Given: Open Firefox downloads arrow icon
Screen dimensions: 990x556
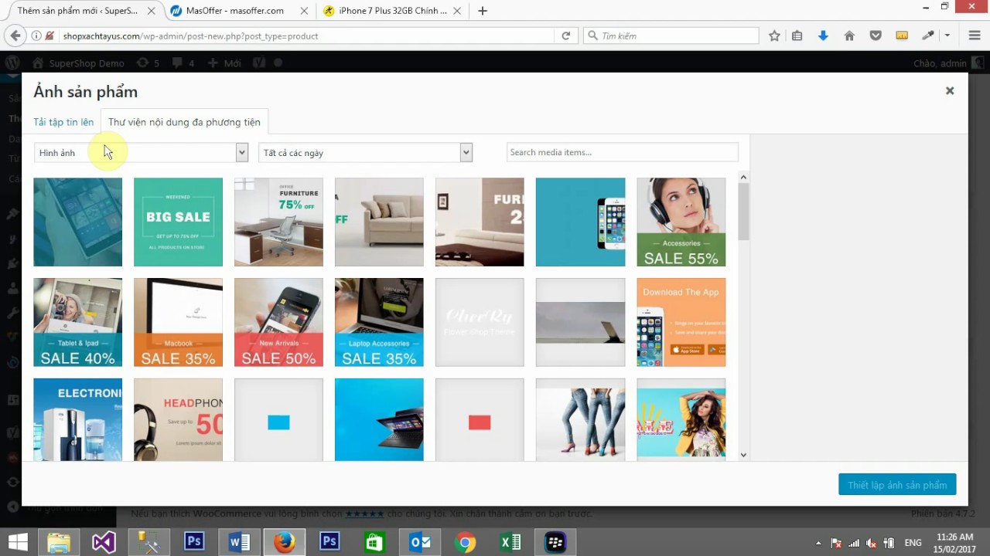Looking at the screenshot, I should [823, 36].
